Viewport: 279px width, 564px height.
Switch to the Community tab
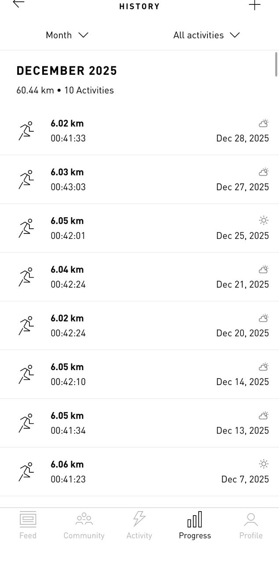84,526
